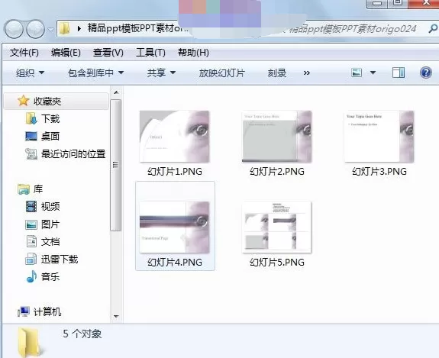Click the 图片 library icon
Image resolution: width=439 pixels, height=358 pixels.
[x=31, y=224]
